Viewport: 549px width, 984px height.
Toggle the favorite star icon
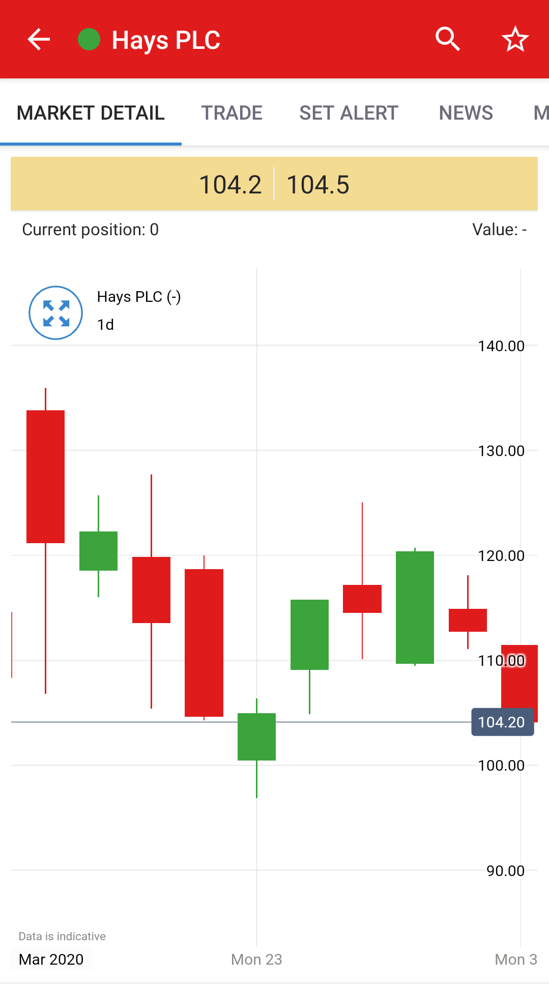(515, 39)
